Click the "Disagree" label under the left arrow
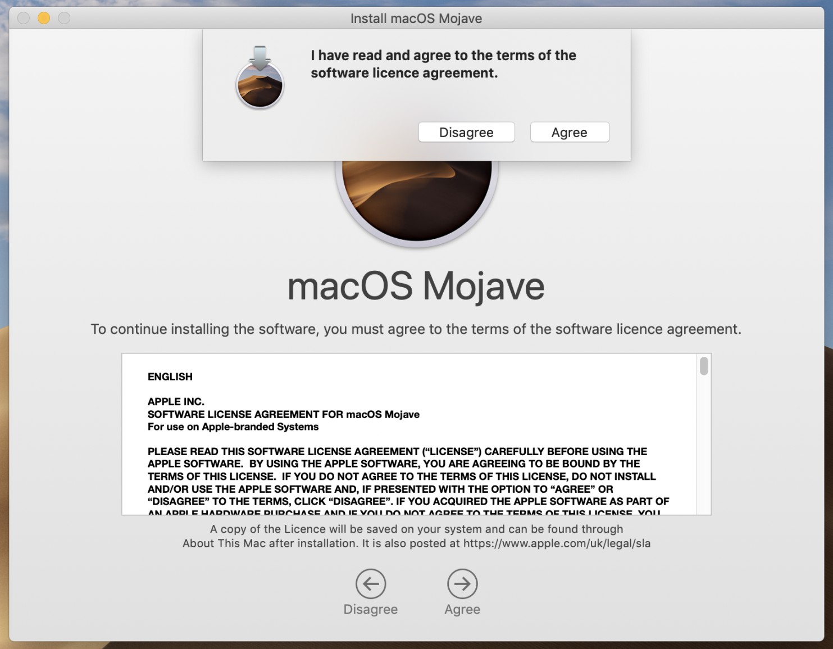This screenshot has width=833, height=649. (371, 609)
